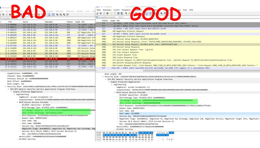The width and height of the screenshot is (260, 148).
Task: Open Navigation menu in GOOD window
Action: [x=126, y=10]
